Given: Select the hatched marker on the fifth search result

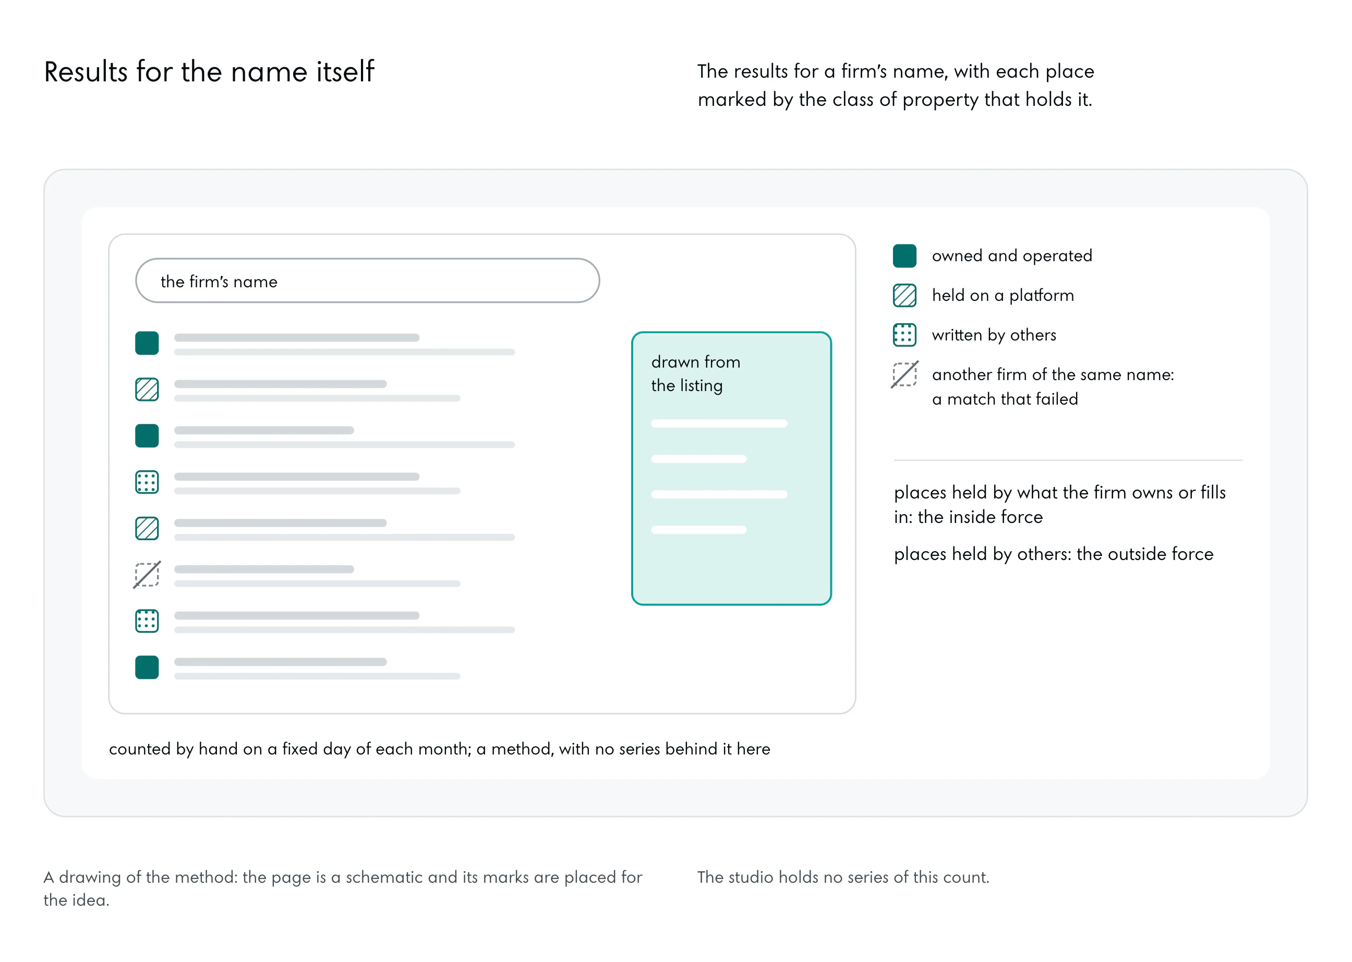Looking at the screenshot, I should (x=147, y=528).
